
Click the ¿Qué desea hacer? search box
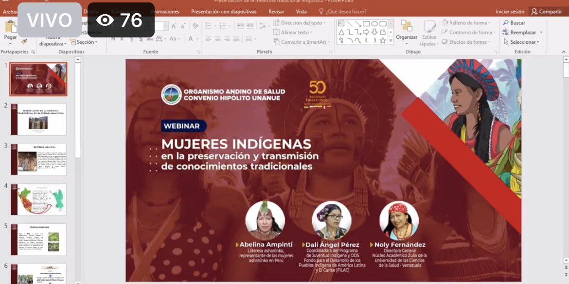click(342, 12)
